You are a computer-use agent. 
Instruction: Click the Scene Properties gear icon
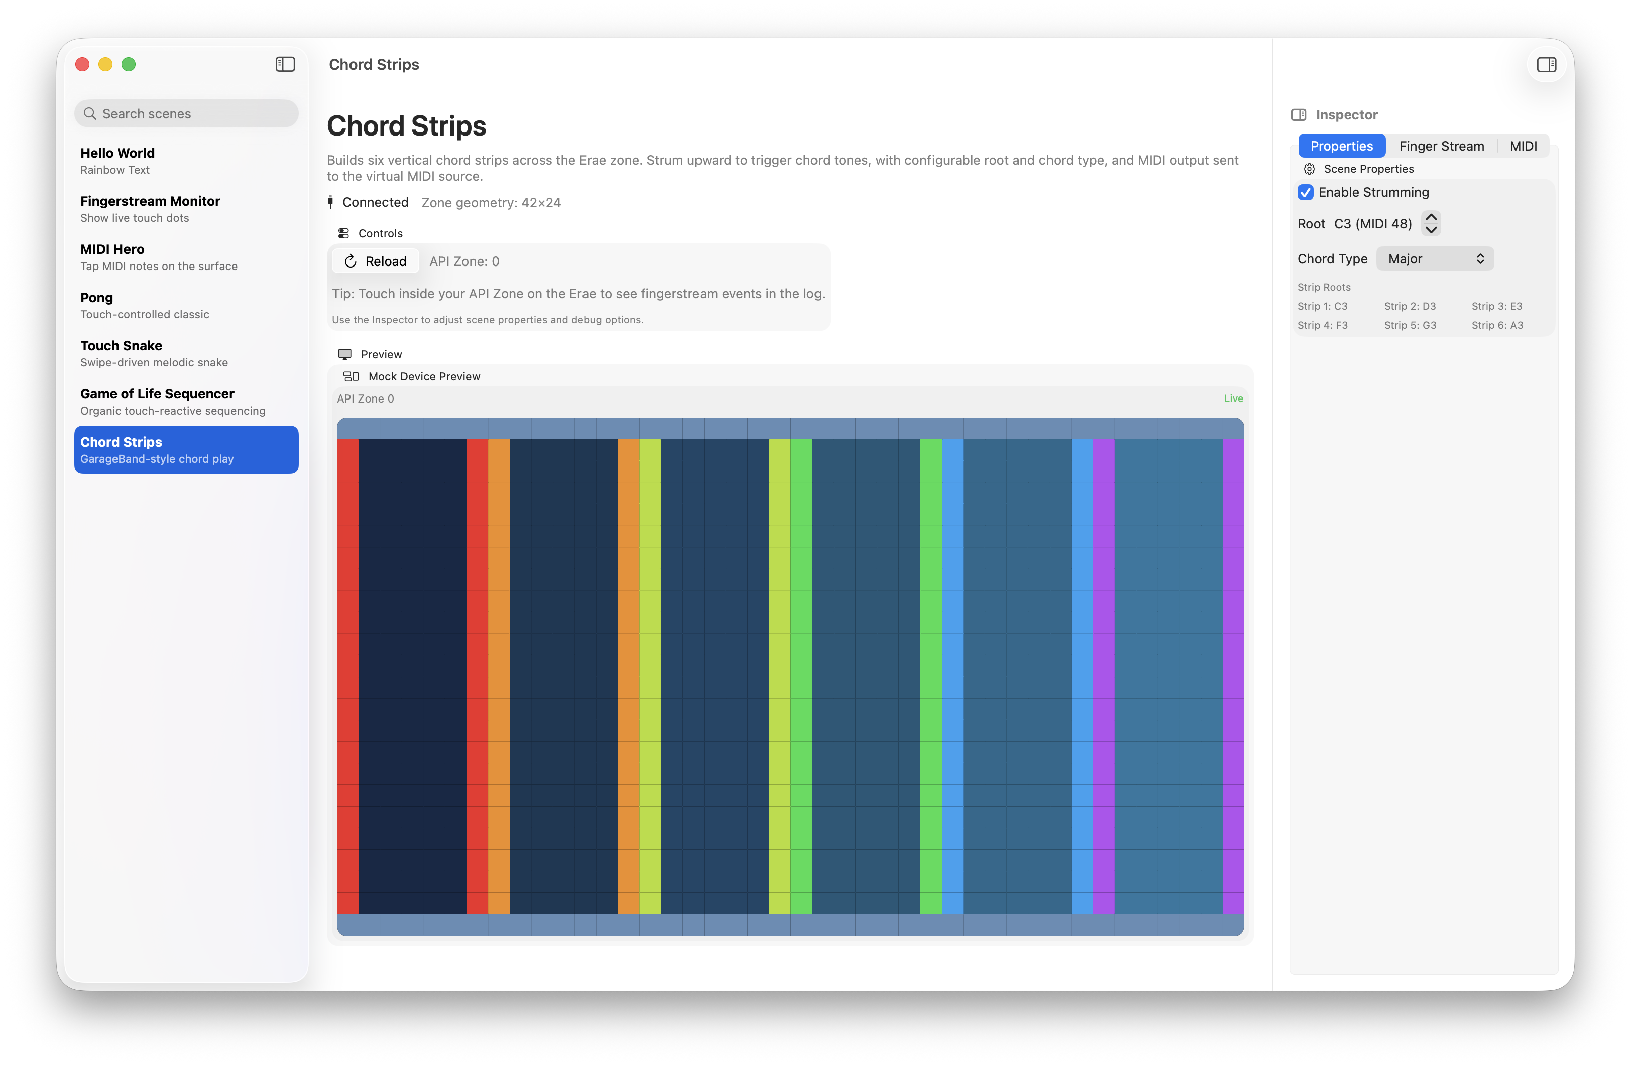[1309, 169]
